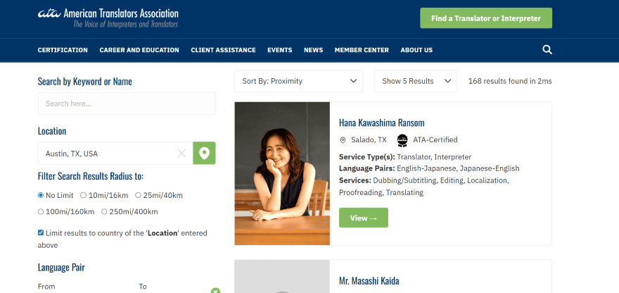The image size is (619, 293).
Task: Remove language pair with green X icon
Action: pos(215,291)
